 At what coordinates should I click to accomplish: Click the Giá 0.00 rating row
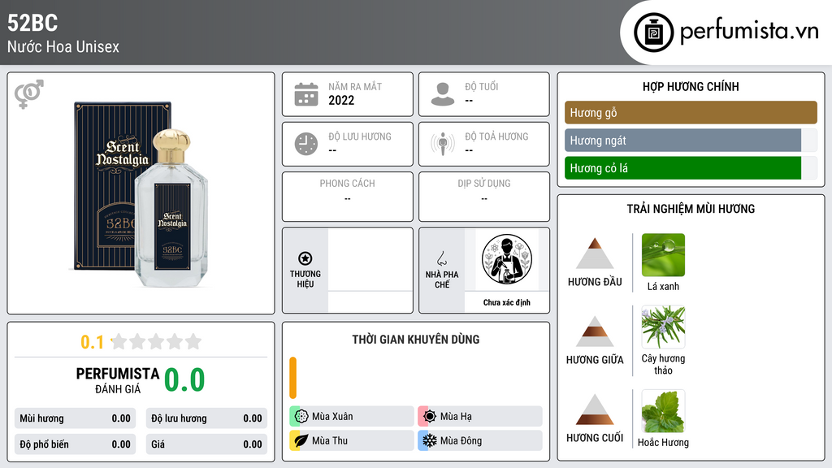click(x=206, y=444)
